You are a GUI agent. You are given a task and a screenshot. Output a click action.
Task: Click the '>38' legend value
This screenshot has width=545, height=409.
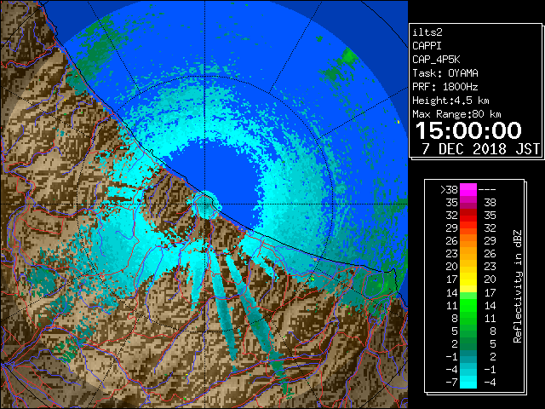[449, 190]
